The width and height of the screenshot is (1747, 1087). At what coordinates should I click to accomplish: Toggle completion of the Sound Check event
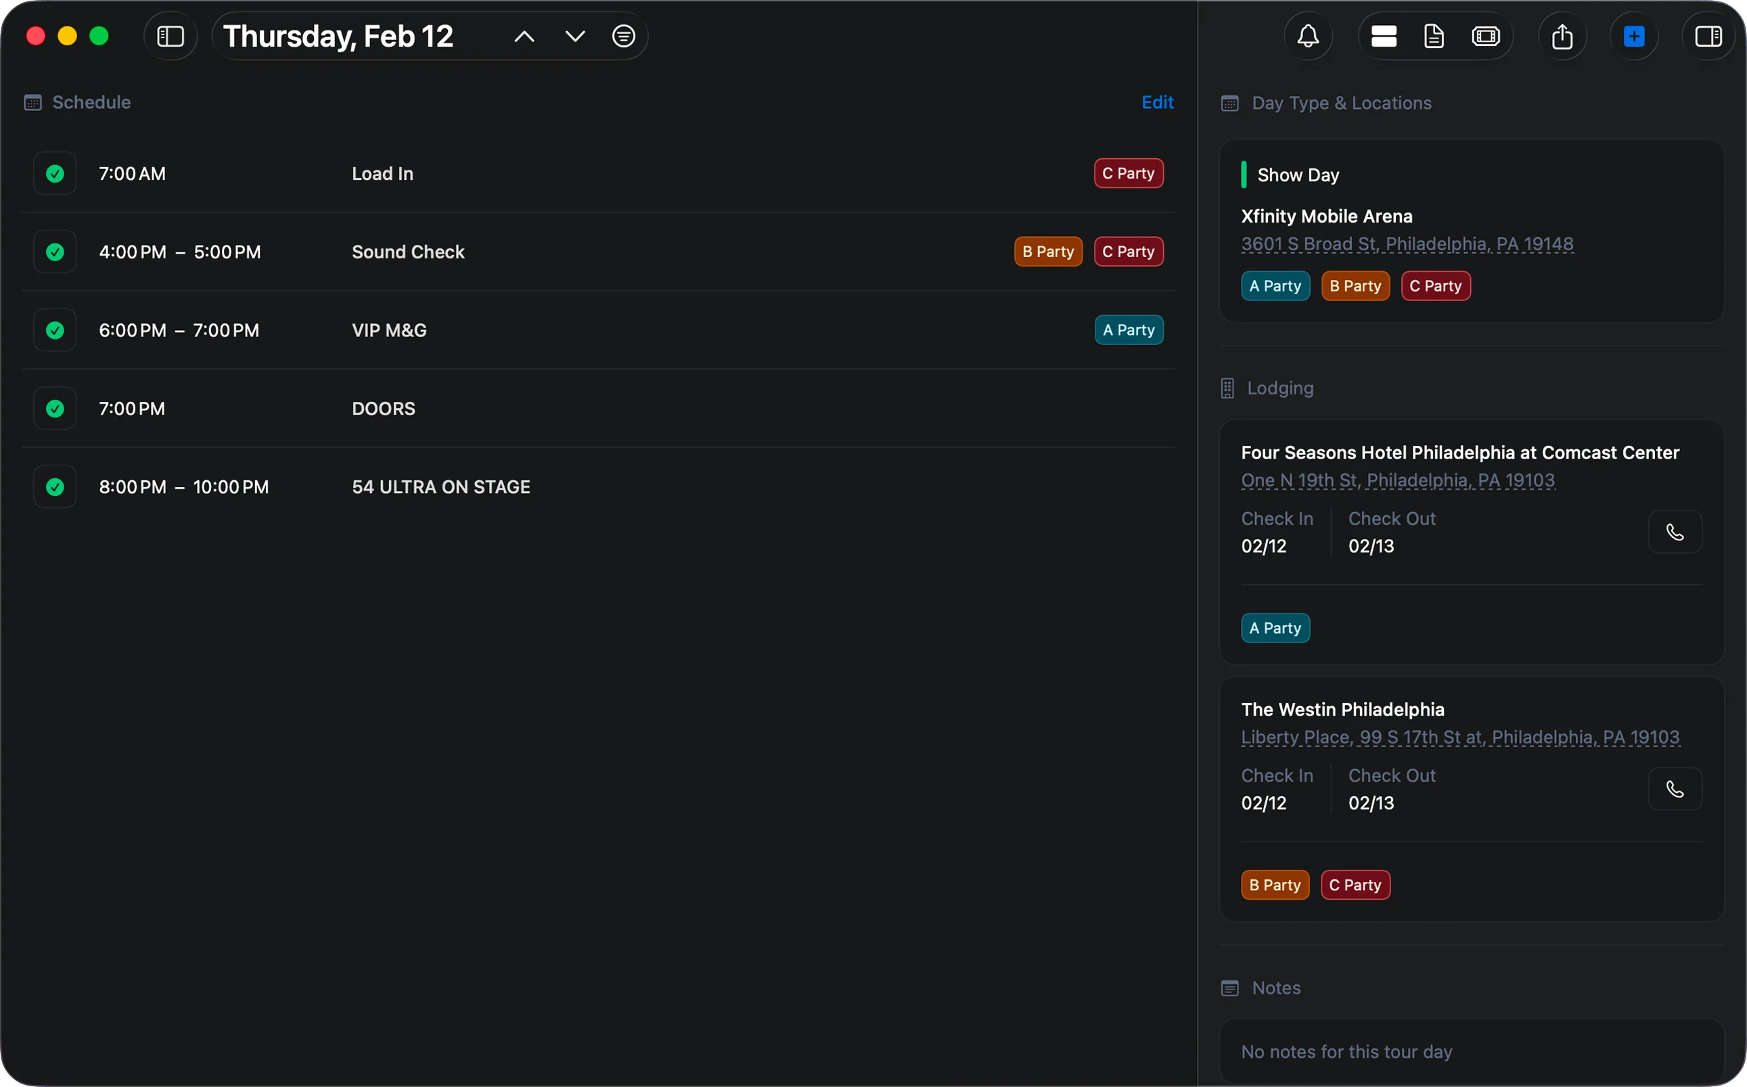click(54, 251)
